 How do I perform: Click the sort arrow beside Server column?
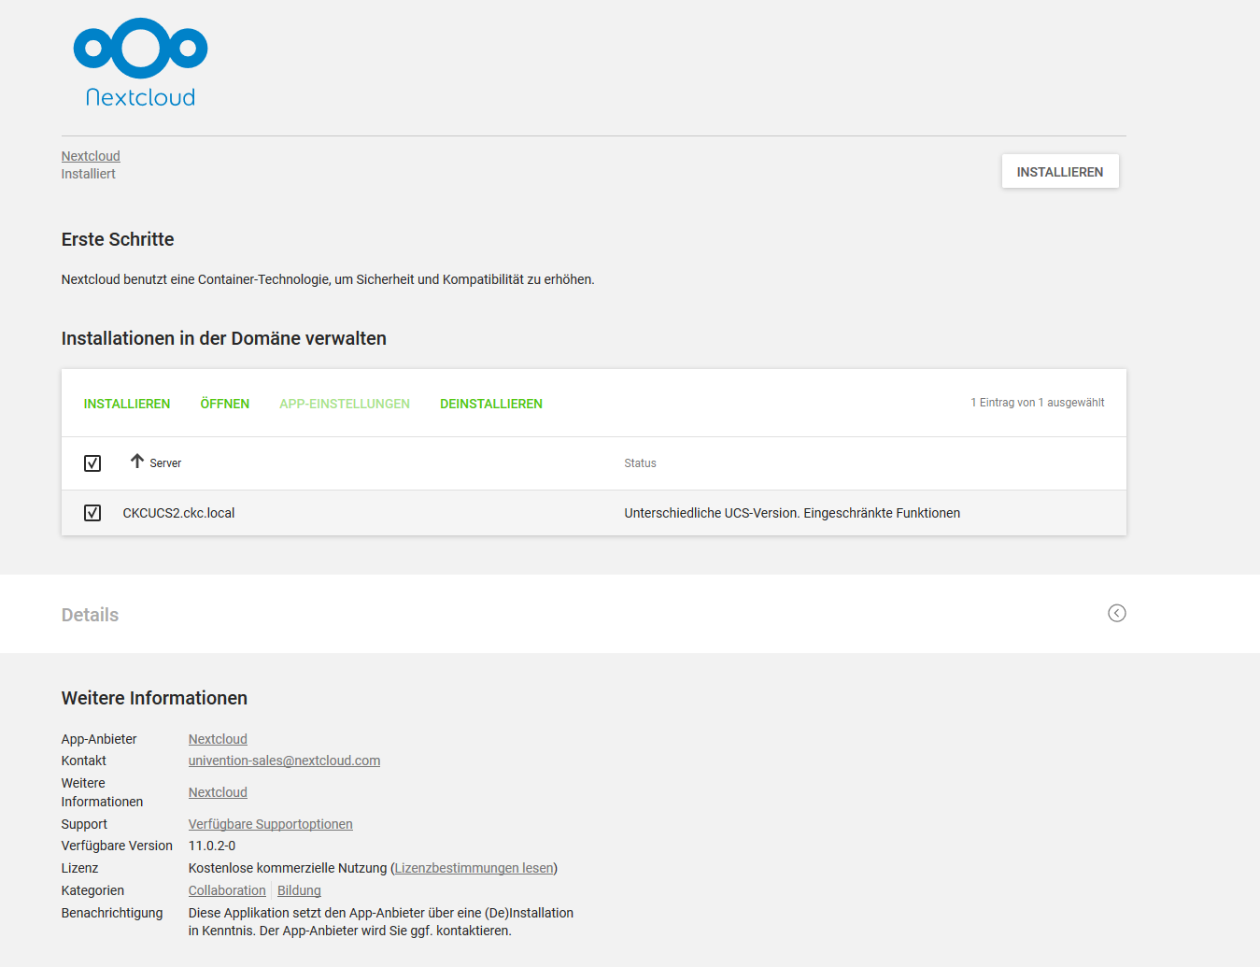(137, 462)
